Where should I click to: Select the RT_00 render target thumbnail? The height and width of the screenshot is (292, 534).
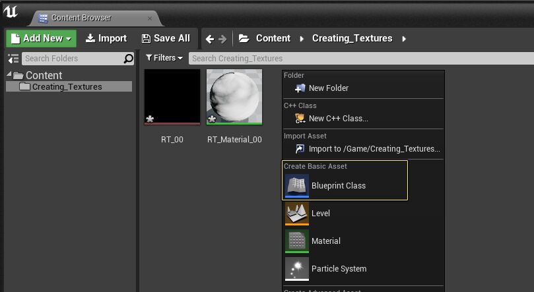coord(172,97)
